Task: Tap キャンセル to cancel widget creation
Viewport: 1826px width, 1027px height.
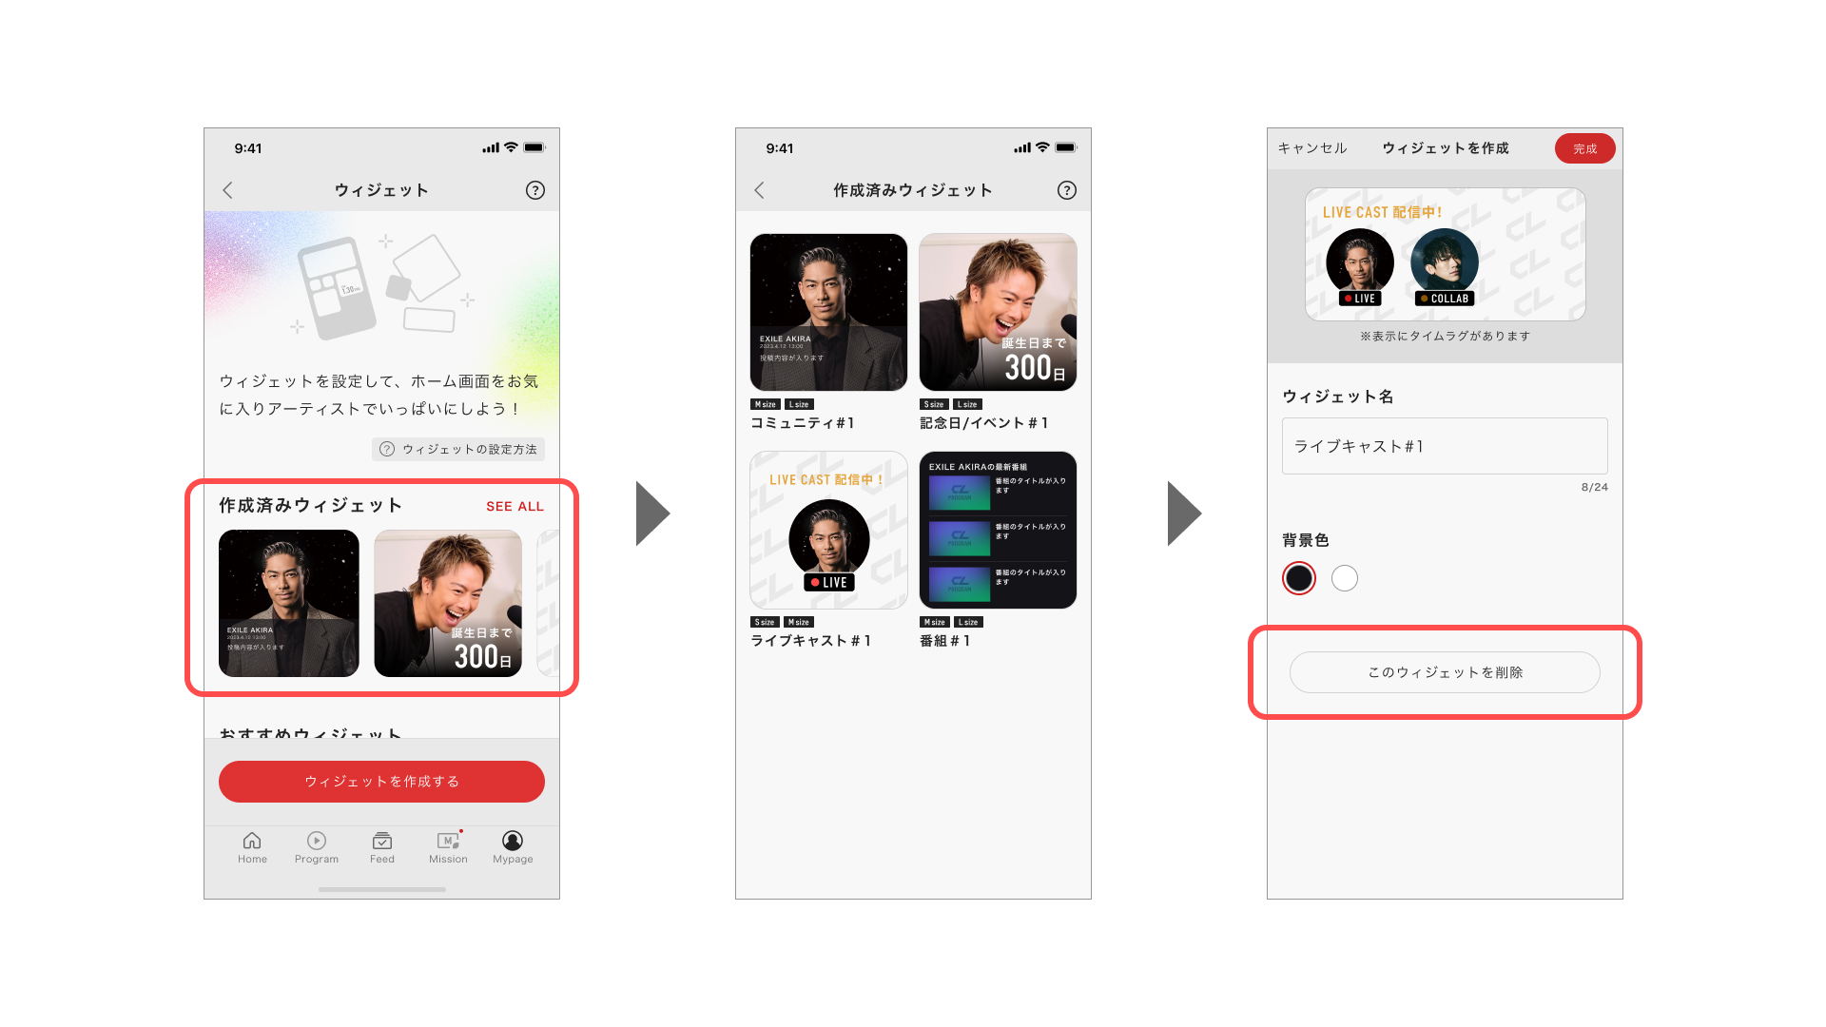Action: coord(1312,148)
